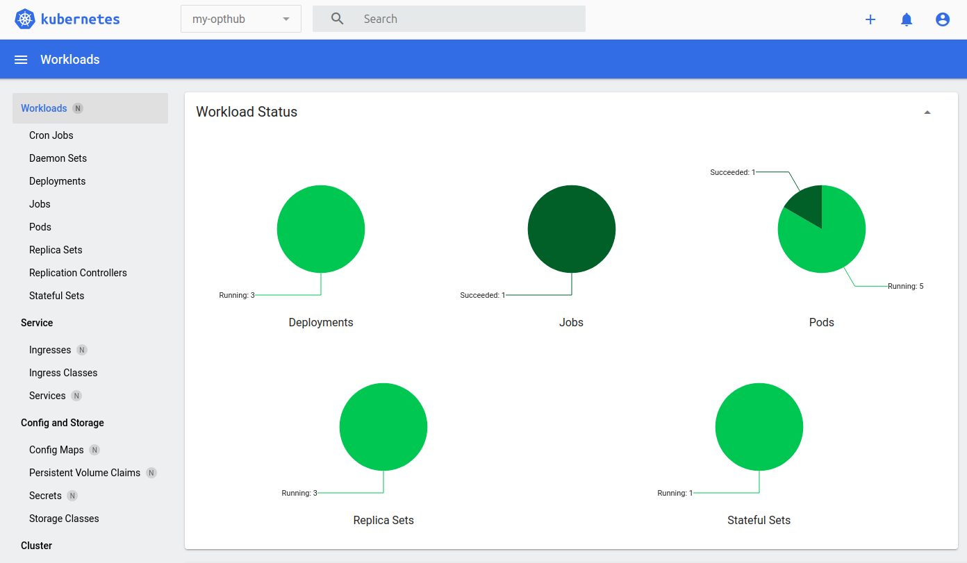Click 'Succeeded: 1' label above Pods chart
This screenshot has width=967, height=563.
pyautogui.click(x=732, y=172)
